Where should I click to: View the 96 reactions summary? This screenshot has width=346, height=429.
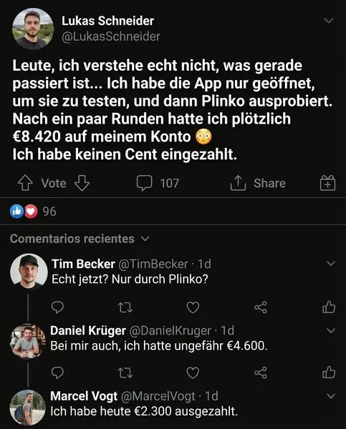click(33, 212)
